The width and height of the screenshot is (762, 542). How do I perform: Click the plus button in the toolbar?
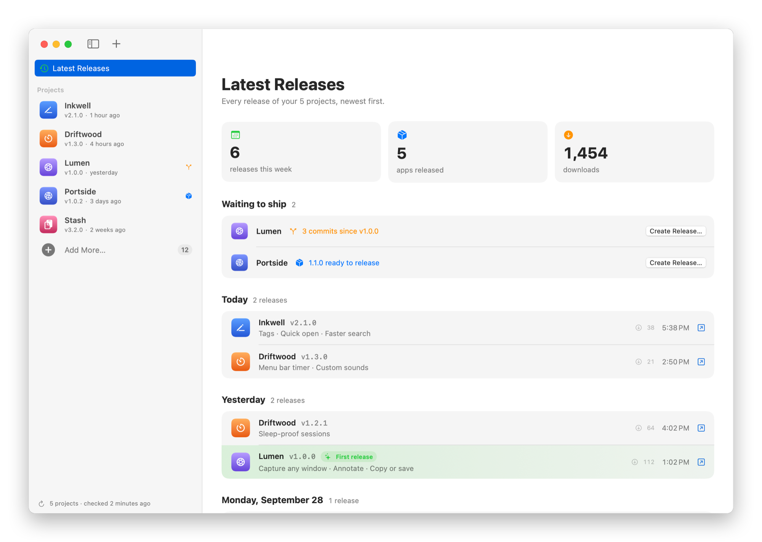[x=116, y=44]
